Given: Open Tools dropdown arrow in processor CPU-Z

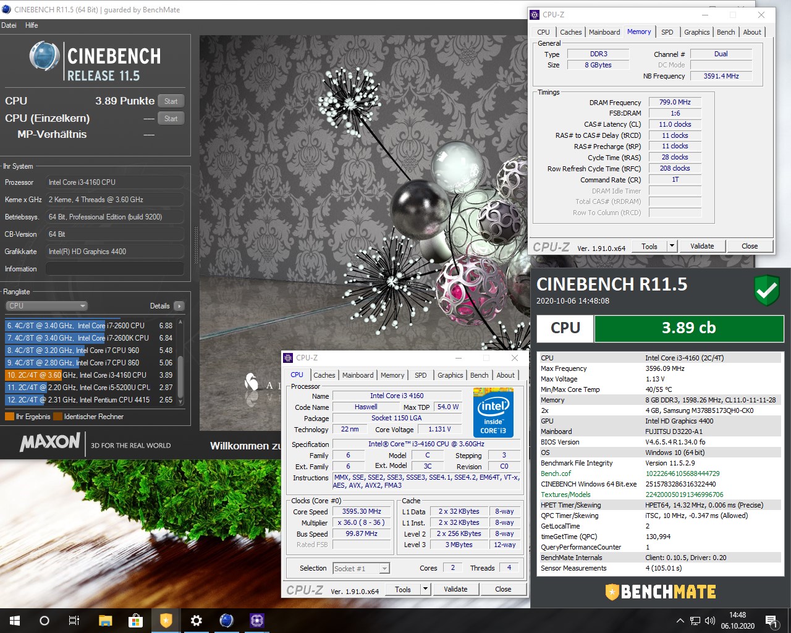Looking at the screenshot, I should [425, 589].
